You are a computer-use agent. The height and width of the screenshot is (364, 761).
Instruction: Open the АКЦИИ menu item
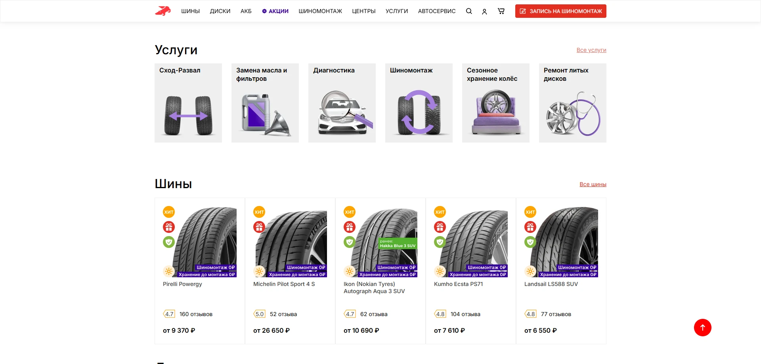click(275, 11)
